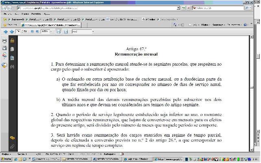
Task: Stop loading with the red X icon
Action: click(x=188, y=8)
